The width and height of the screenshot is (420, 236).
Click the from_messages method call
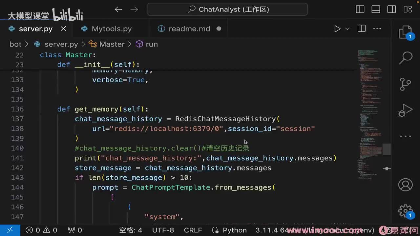pos(243,187)
